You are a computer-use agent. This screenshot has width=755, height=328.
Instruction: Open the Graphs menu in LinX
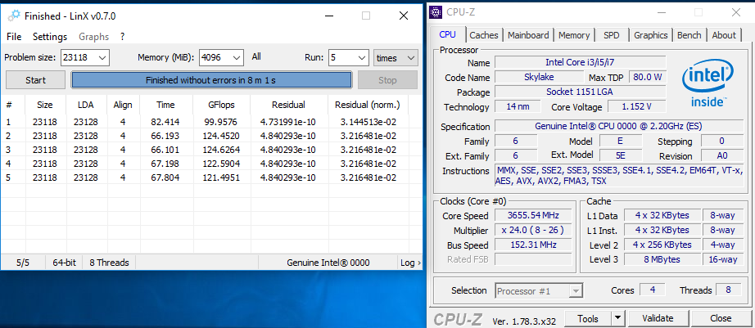point(94,37)
